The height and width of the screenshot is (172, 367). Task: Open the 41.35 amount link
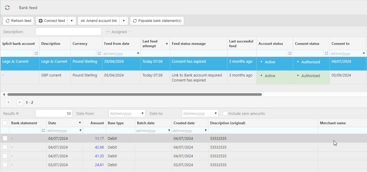[99, 156]
